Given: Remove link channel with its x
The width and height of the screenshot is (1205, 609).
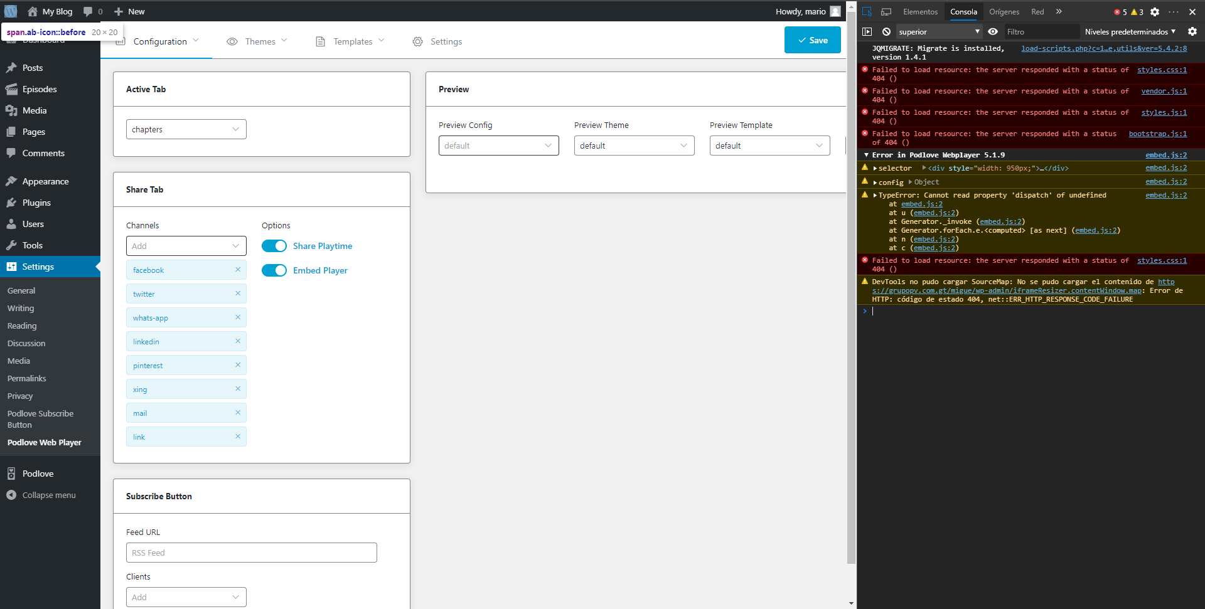Looking at the screenshot, I should 238,437.
